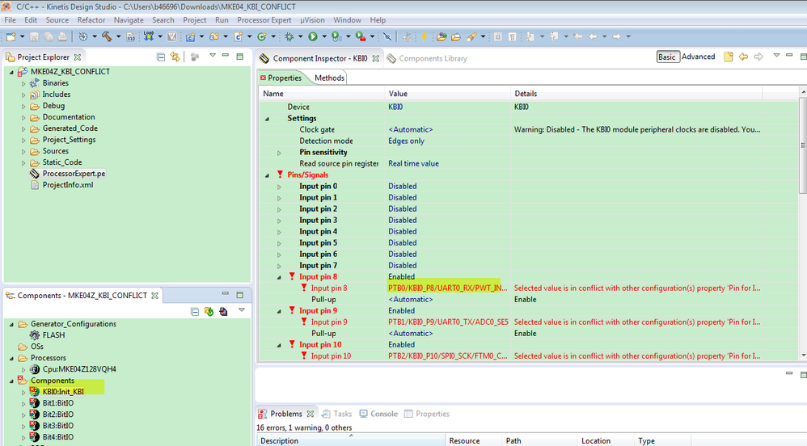Click the build configuration gear icon
The height and width of the screenshot is (446, 807).
pos(82,36)
